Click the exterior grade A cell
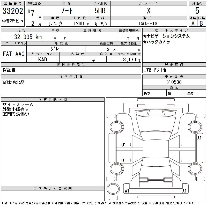The width and height of the screenshot is (207, 207). pos(193,23)
